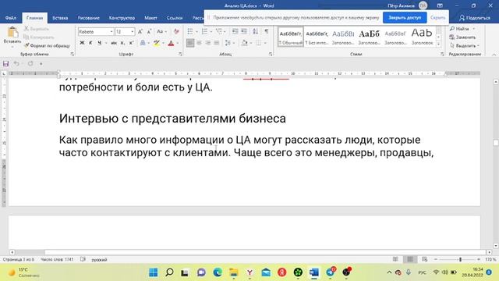Toggle underline (Ч) formatting
The width and height of the screenshot is (499, 281).
click(x=99, y=43)
